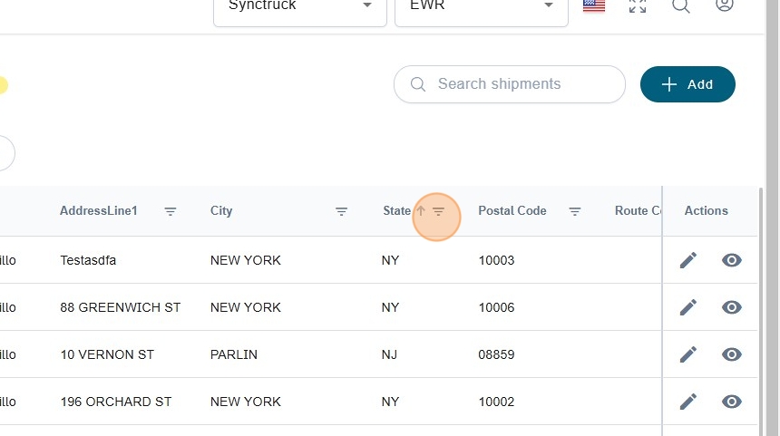
Task: View the 10 VERNON ST shipment
Action: (732, 354)
